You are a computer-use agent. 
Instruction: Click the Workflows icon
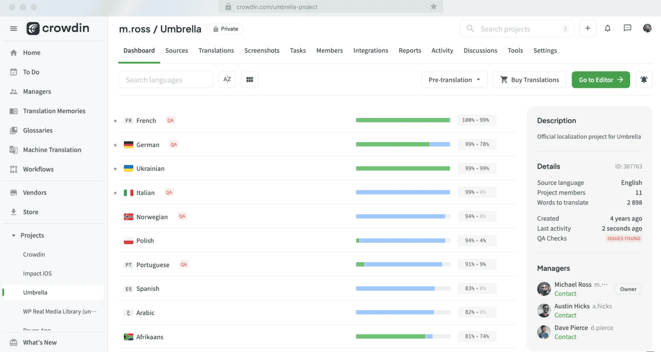point(14,169)
